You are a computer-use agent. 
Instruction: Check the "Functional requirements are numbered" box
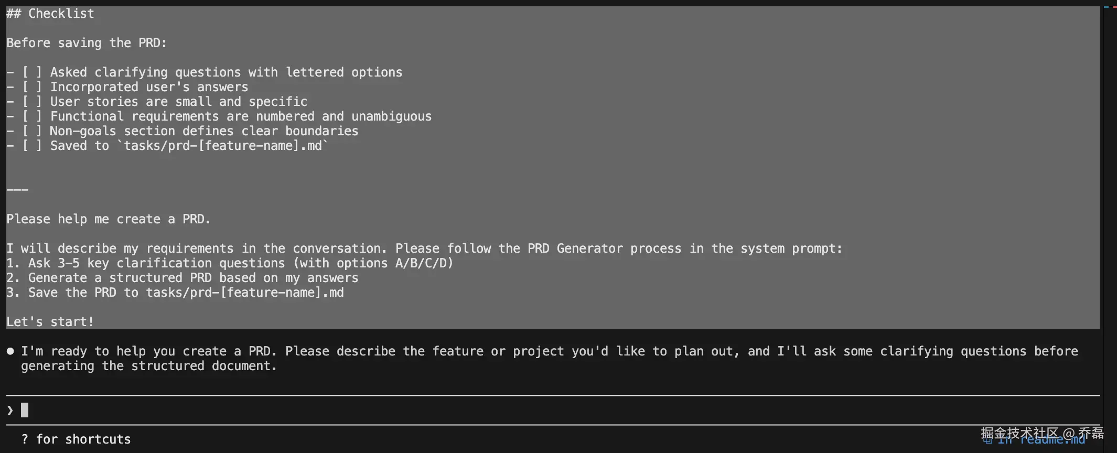pos(31,116)
